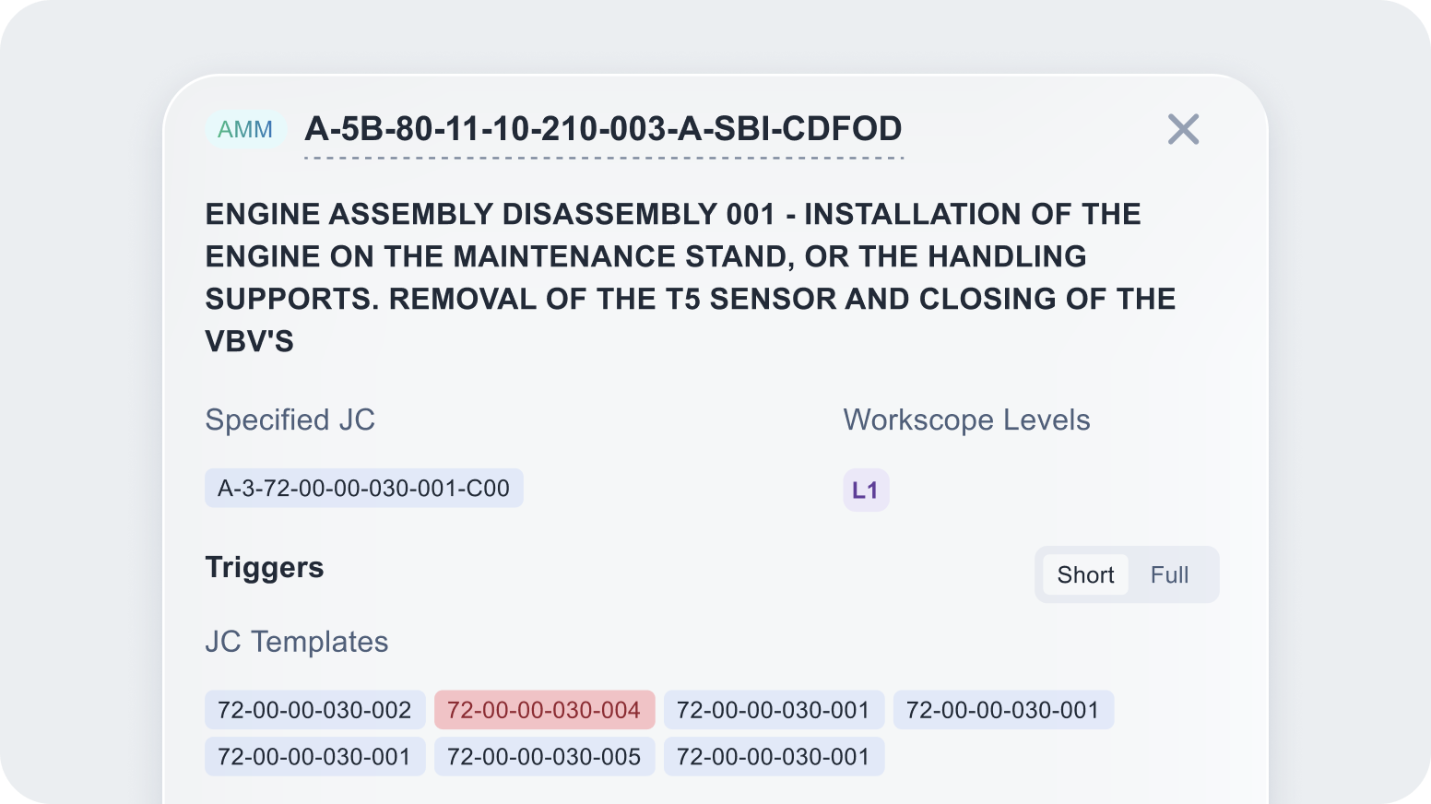Click the 030-001 chip right after the red chip
Image resolution: width=1431 pixels, height=804 pixels.
(774, 710)
